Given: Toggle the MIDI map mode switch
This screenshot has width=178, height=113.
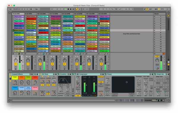Looking at the screenshot, I should tap(156, 9).
